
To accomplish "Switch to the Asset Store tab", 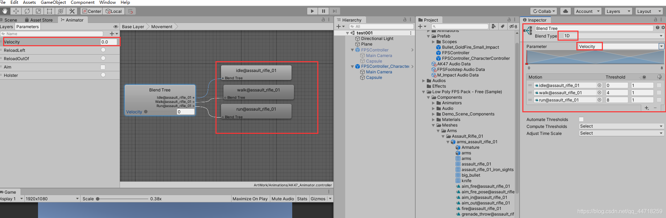I will [39, 20].
